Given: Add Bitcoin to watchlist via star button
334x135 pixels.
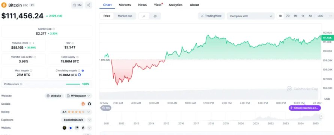Looking at the screenshot, I should pos(77,5).
